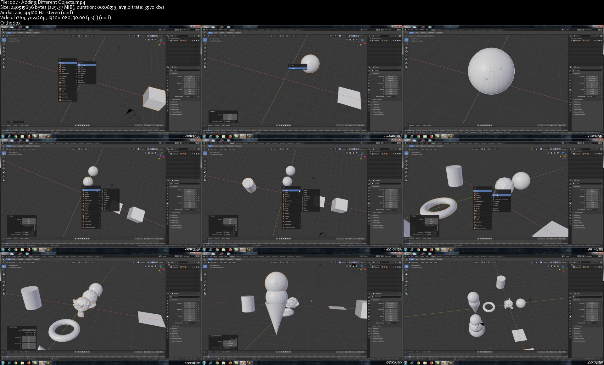
Task: Switch to LookDev shading in the 00:04:26 frame
Action: coord(356,149)
